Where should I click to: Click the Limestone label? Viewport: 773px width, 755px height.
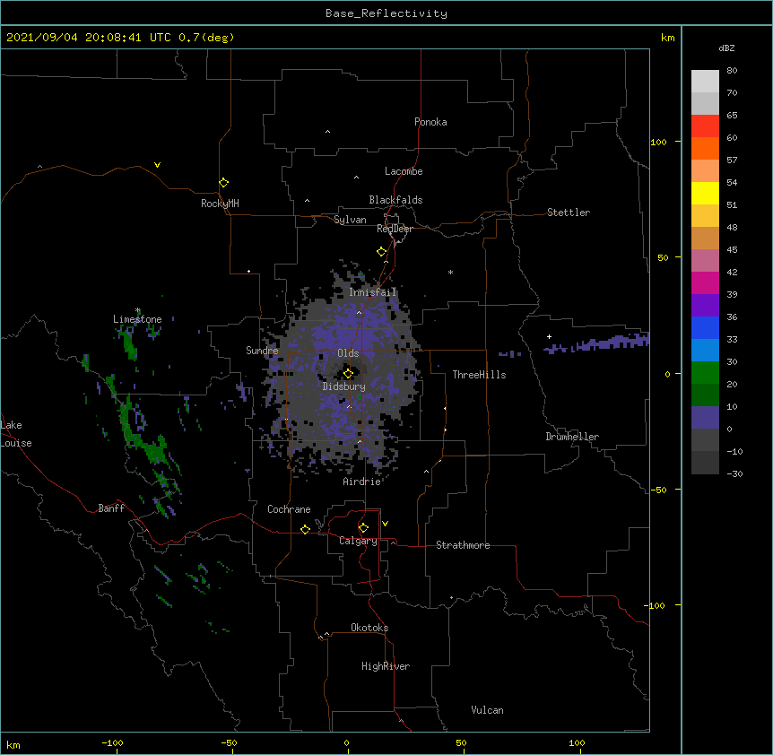click(137, 319)
